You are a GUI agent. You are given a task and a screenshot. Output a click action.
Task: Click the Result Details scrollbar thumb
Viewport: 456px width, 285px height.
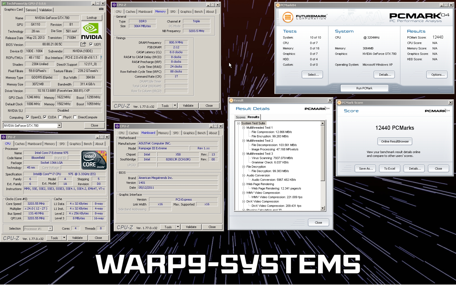322,153
